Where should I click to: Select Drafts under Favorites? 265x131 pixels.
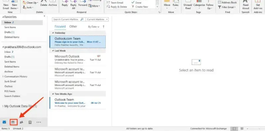point(10,32)
